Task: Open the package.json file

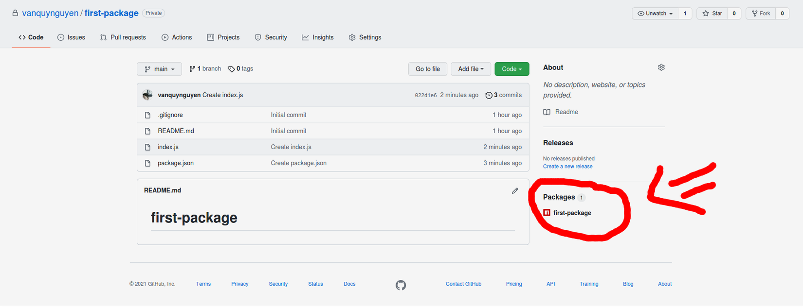Action: (x=176, y=163)
